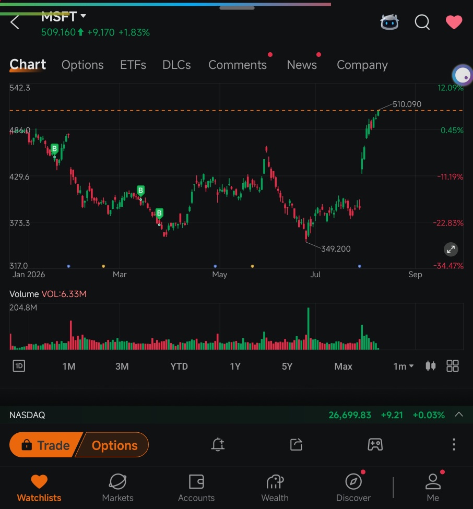Screen dimensions: 473x509
Task: Tap the floating purple assistant bubble
Action: click(x=463, y=75)
